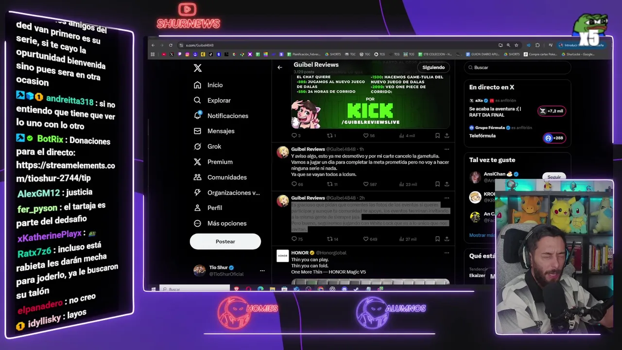The width and height of the screenshot is (622, 350).
Task: Like the tweet with 587 likes
Action: click(x=369, y=184)
